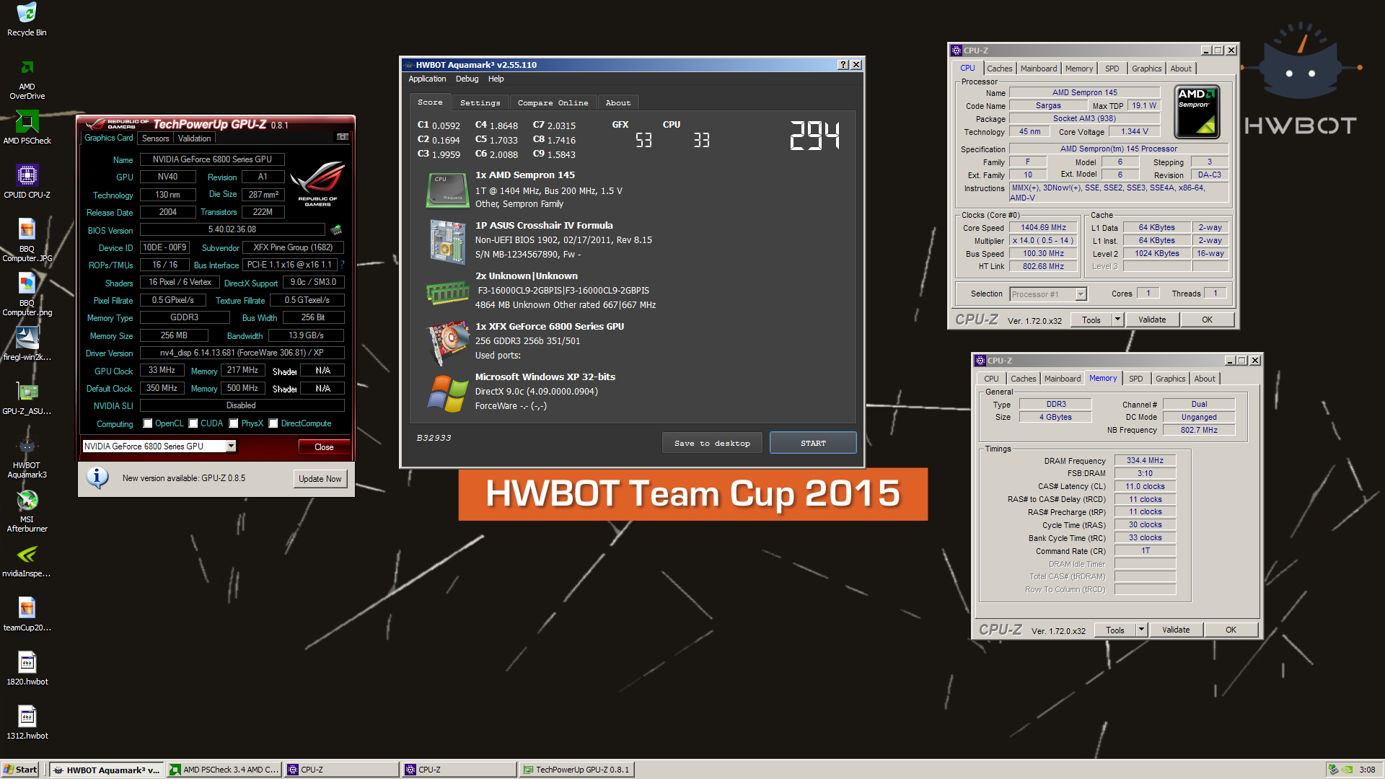Open AMD OverDrive desktop icon
Image resolution: width=1385 pixels, height=779 pixels.
pyautogui.click(x=27, y=79)
